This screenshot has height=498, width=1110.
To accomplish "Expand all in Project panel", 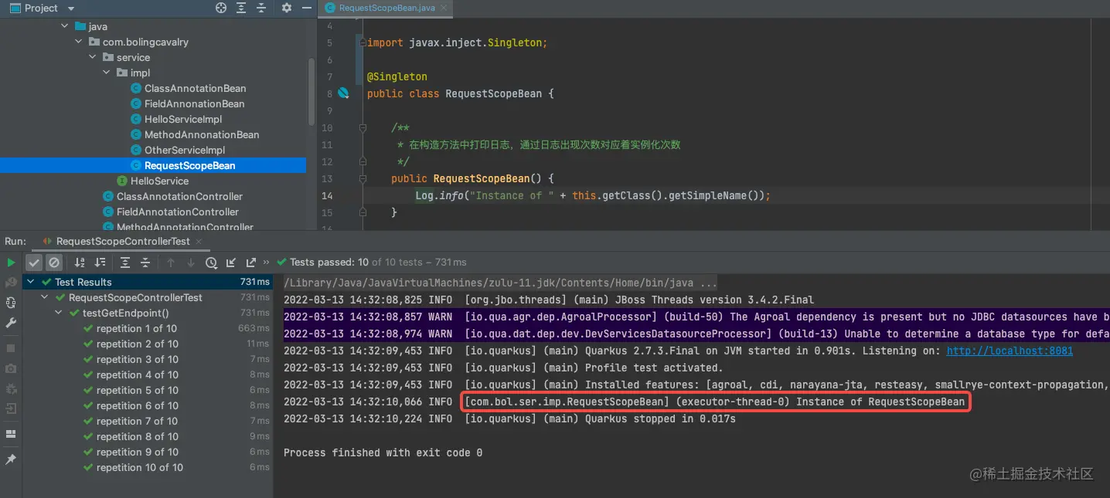I will [241, 8].
